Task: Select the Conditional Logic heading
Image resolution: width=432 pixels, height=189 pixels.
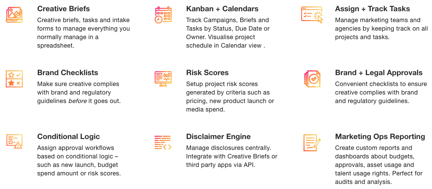Action: click(x=69, y=137)
